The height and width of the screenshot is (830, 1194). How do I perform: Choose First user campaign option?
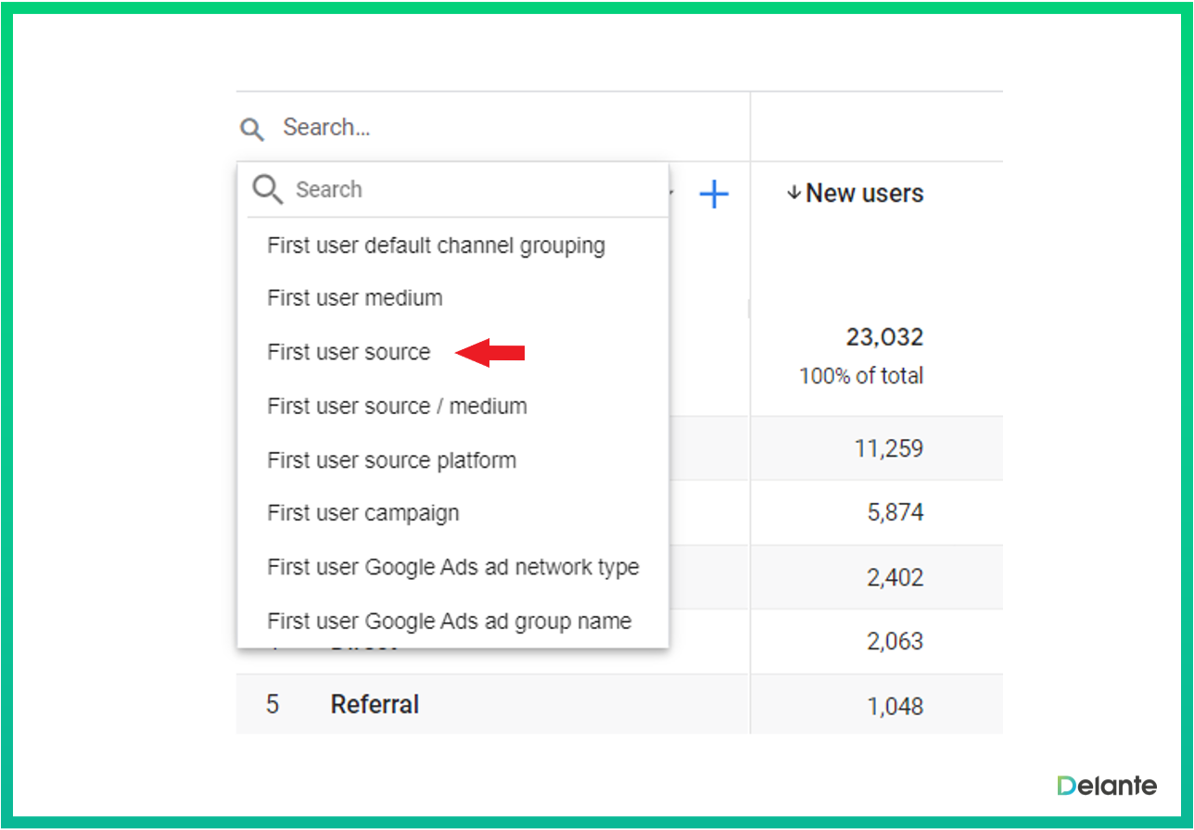pyautogui.click(x=362, y=513)
